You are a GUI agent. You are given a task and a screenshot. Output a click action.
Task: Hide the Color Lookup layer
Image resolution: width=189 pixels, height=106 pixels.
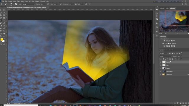160,72
